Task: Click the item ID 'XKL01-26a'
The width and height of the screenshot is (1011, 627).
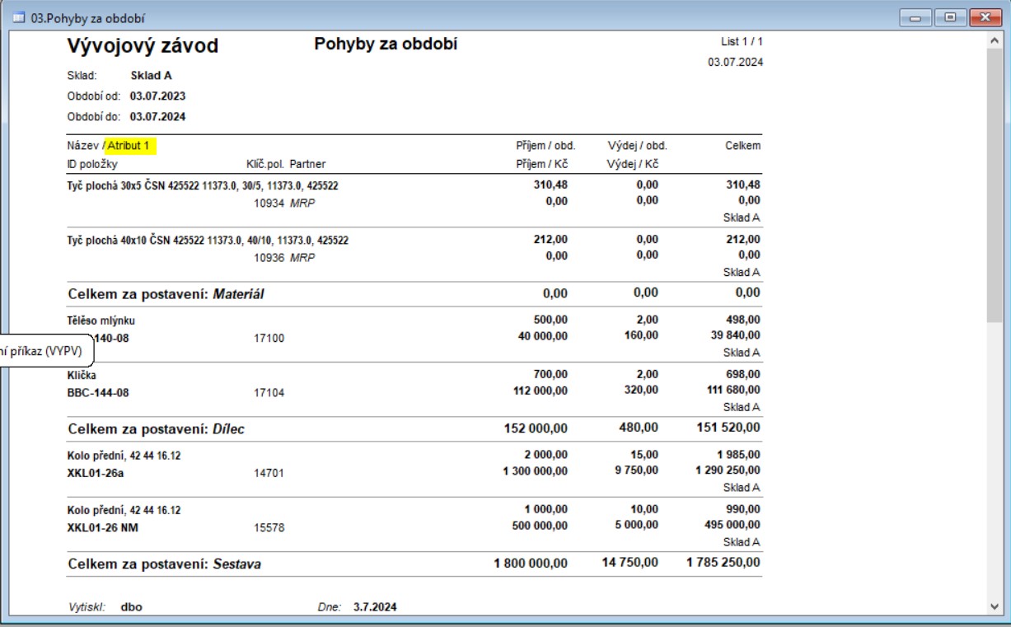Action: [95, 474]
